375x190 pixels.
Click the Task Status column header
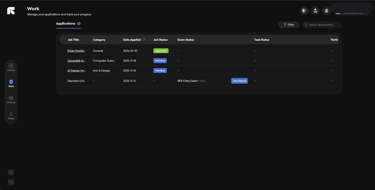(262, 40)
